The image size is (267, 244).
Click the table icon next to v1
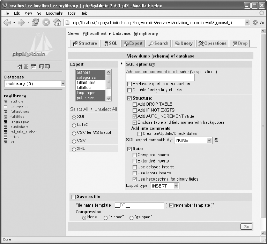coord(6,142)
